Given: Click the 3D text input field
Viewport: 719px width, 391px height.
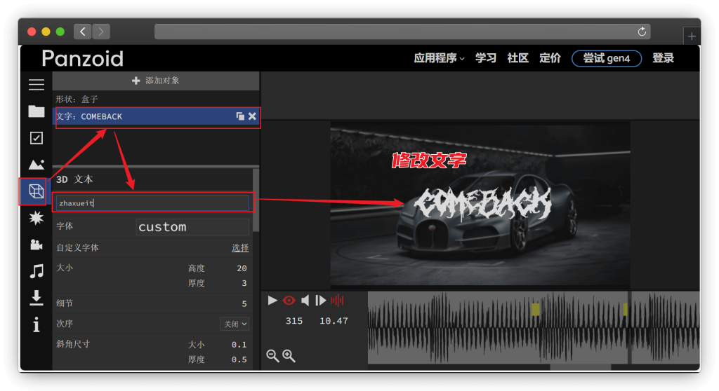Looking at the screenshot, I should pos(152,203).
